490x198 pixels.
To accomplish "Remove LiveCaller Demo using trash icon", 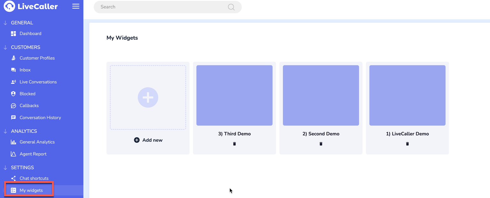I will coord(407,144).
